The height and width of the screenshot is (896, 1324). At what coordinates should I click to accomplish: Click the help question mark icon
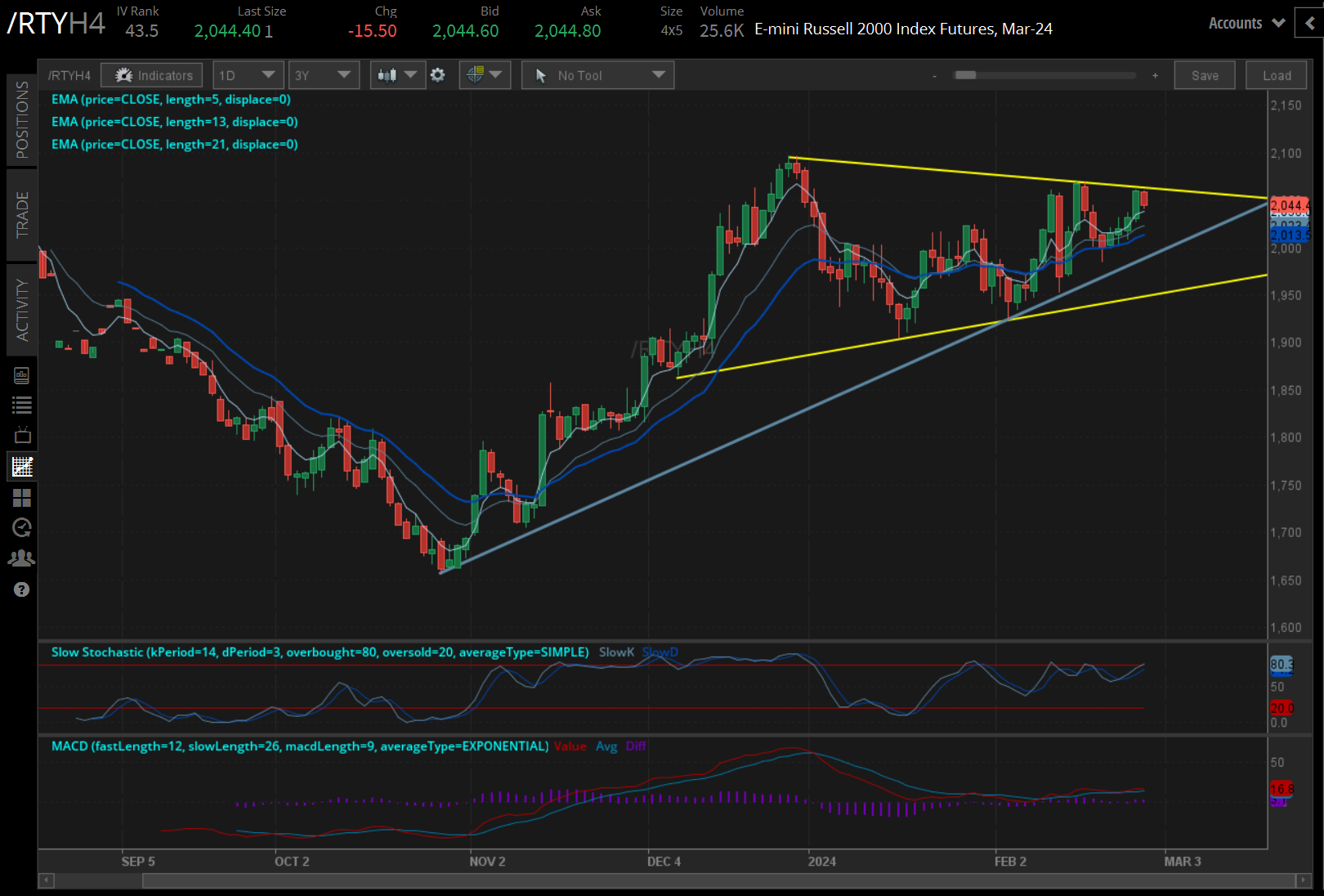[22, 589]
